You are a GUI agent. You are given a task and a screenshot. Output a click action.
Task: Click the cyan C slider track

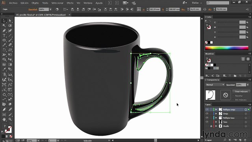click(x=228, y=22)
